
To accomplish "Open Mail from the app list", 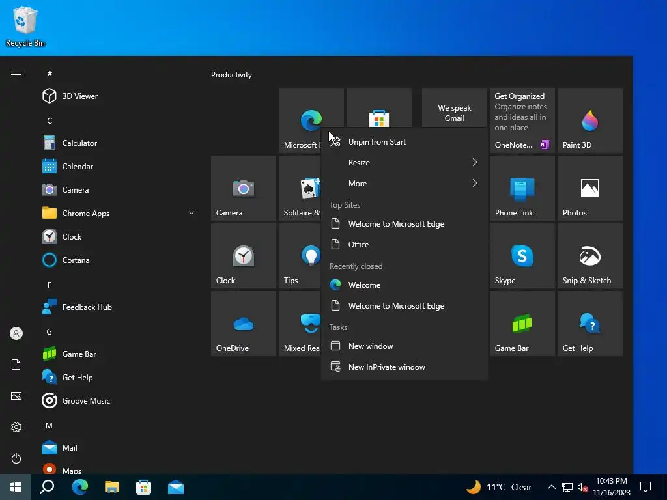I will click(x=117, y=447).
